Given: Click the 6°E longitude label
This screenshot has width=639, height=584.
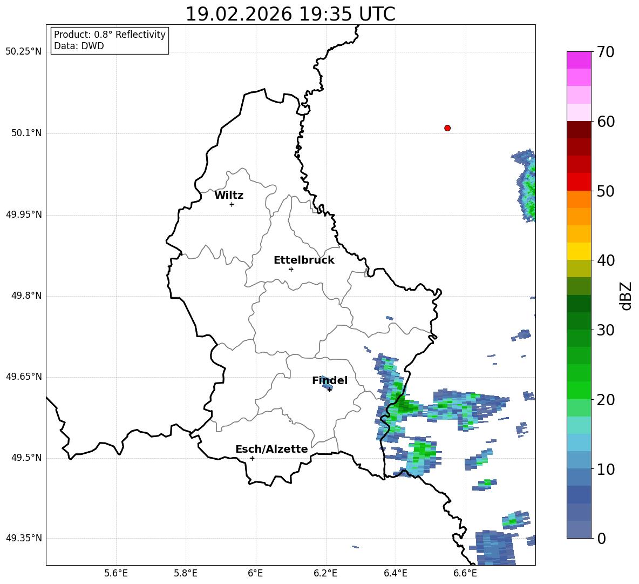Looking at the screenshot, I should [255, 574].
